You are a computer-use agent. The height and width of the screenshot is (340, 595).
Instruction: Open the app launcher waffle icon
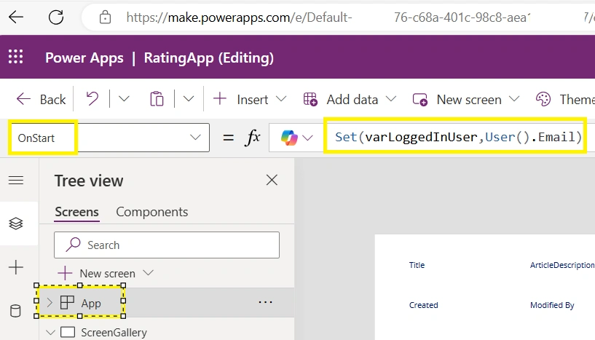click(x=15, y=57)
